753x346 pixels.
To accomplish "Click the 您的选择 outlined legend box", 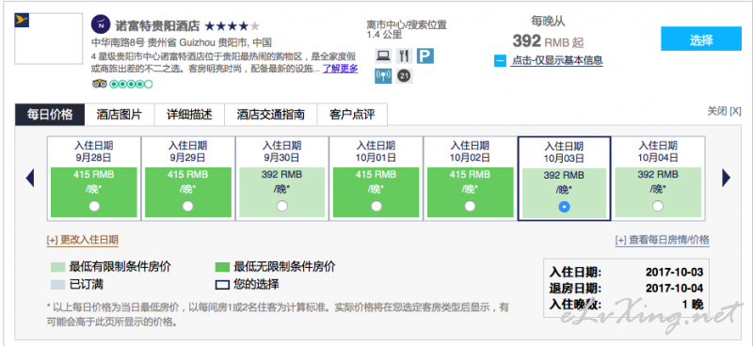I will [x=222, y=285].
